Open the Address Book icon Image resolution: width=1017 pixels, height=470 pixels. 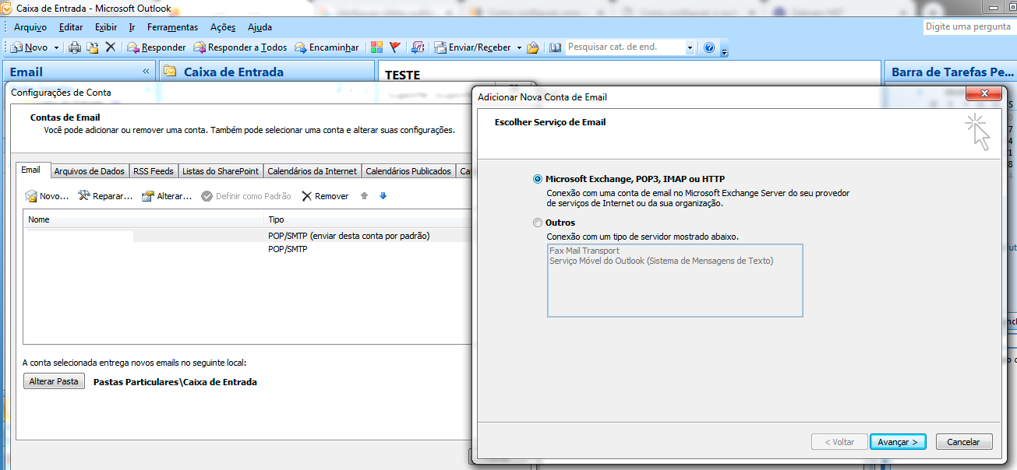pyautogui.click(x=555, y=47)
